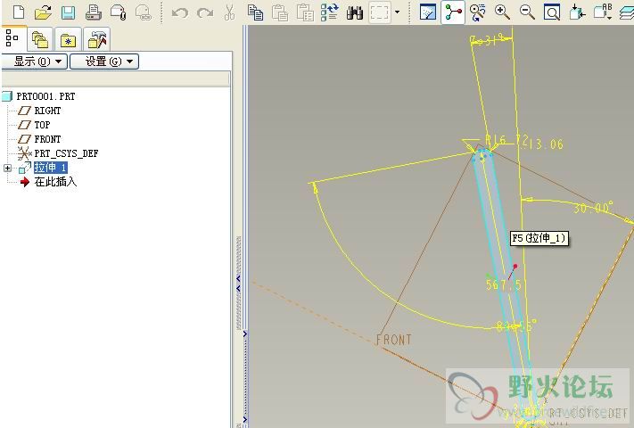The width and height of the screenshot is (634, 428).
Task: Click the Cut scissors icon
Action: [x=230, y=12]
